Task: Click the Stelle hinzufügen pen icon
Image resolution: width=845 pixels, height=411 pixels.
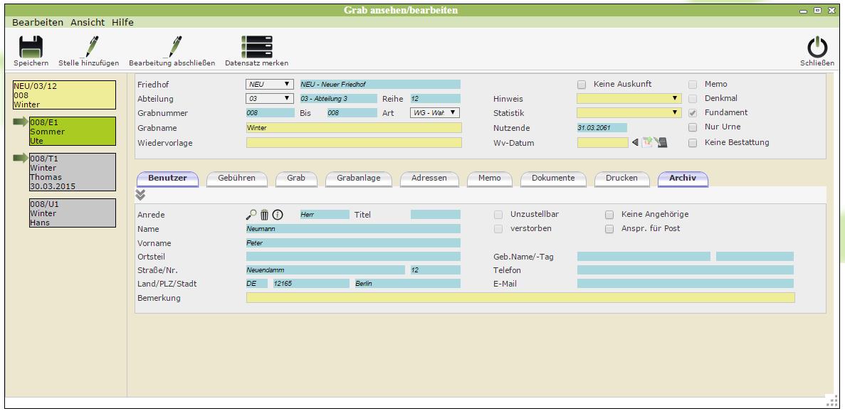Action: click(x=89, y=47)
